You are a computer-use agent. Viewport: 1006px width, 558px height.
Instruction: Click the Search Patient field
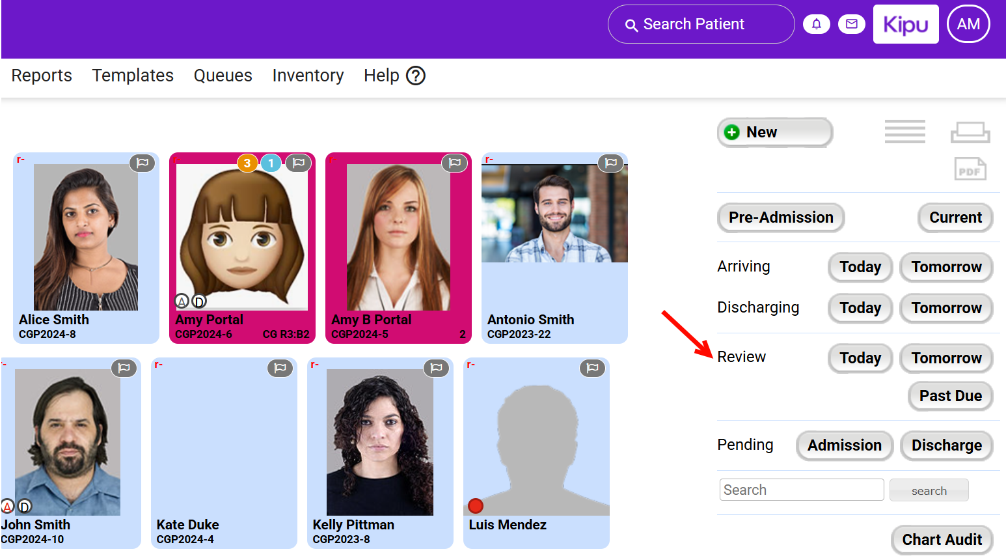(x=700, y=24)
